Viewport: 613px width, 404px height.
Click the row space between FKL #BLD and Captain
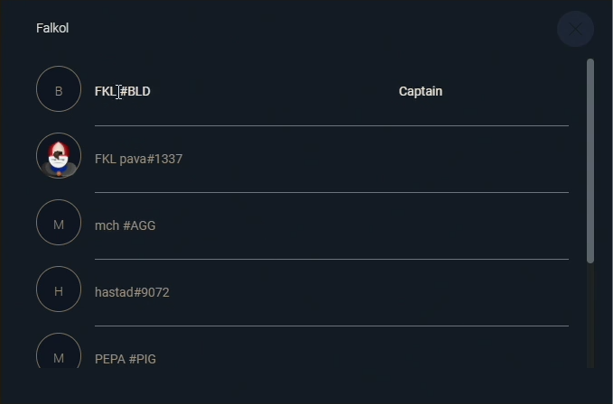click(x=271, y=91)
